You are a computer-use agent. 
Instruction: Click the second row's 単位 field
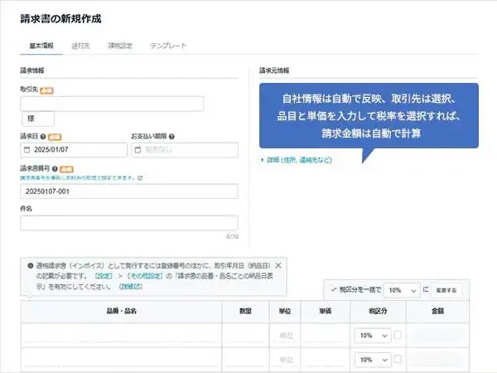click(285, 360)
